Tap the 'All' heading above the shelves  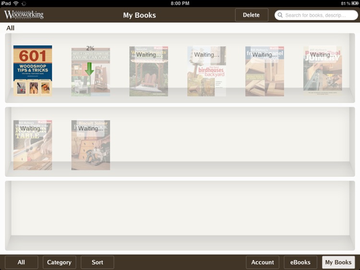point(11,28)
